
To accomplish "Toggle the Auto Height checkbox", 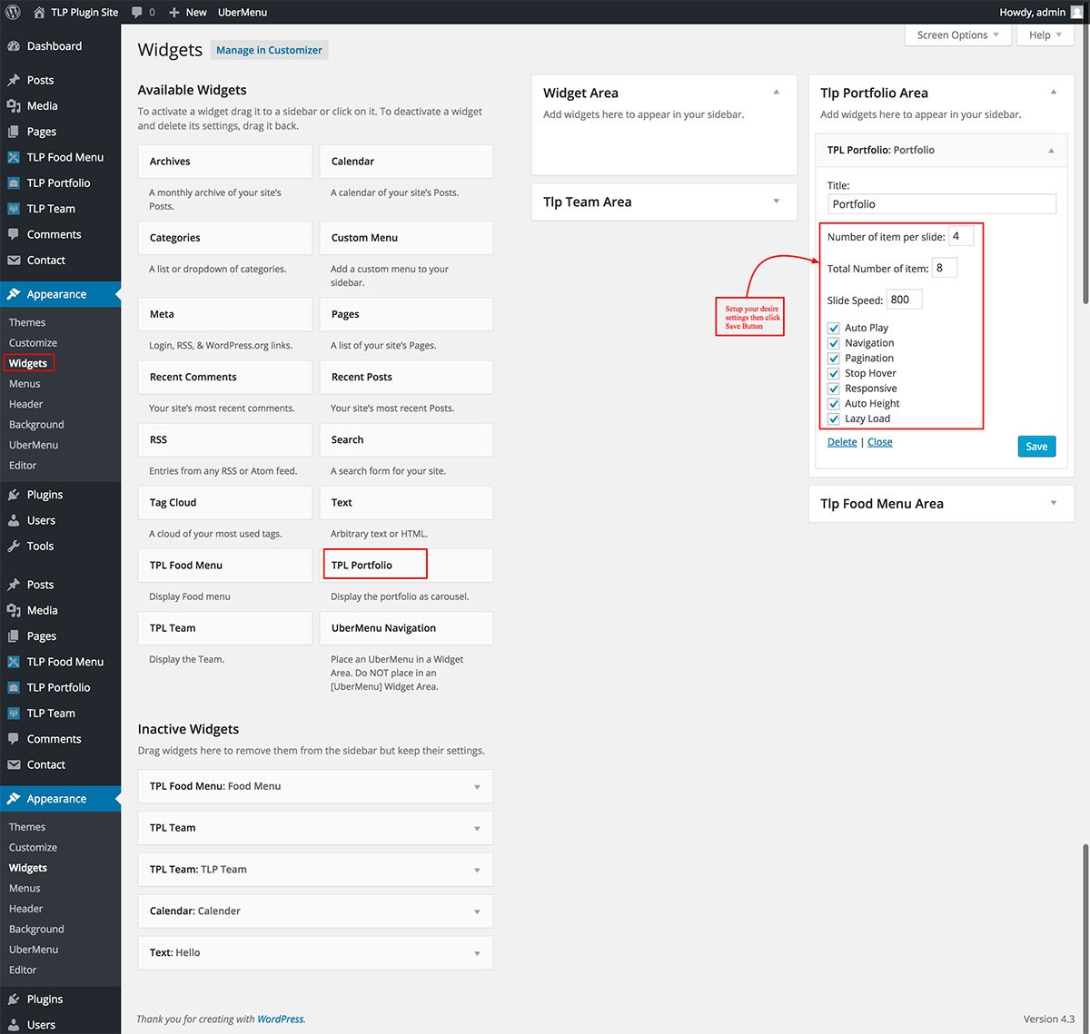I will (x=833, y=404).
